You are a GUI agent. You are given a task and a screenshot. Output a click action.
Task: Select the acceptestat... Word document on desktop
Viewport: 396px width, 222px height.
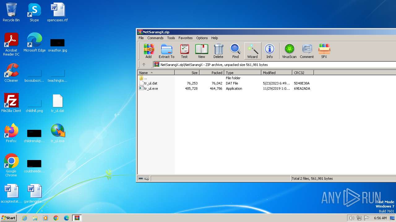point(11,194)
